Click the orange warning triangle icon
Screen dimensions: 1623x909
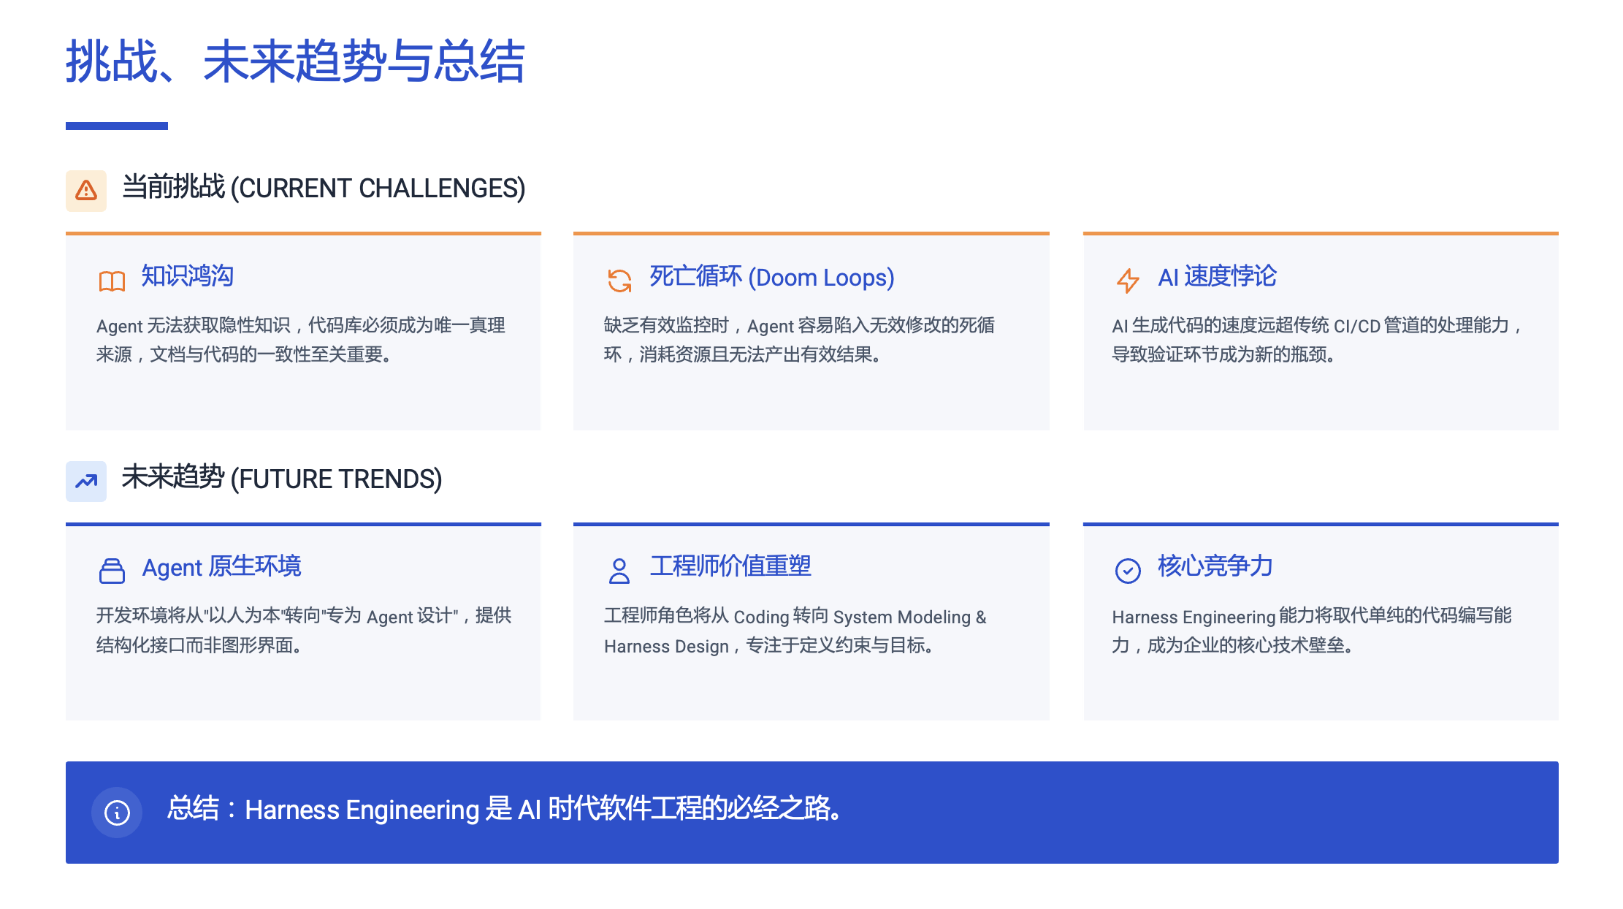86,191
